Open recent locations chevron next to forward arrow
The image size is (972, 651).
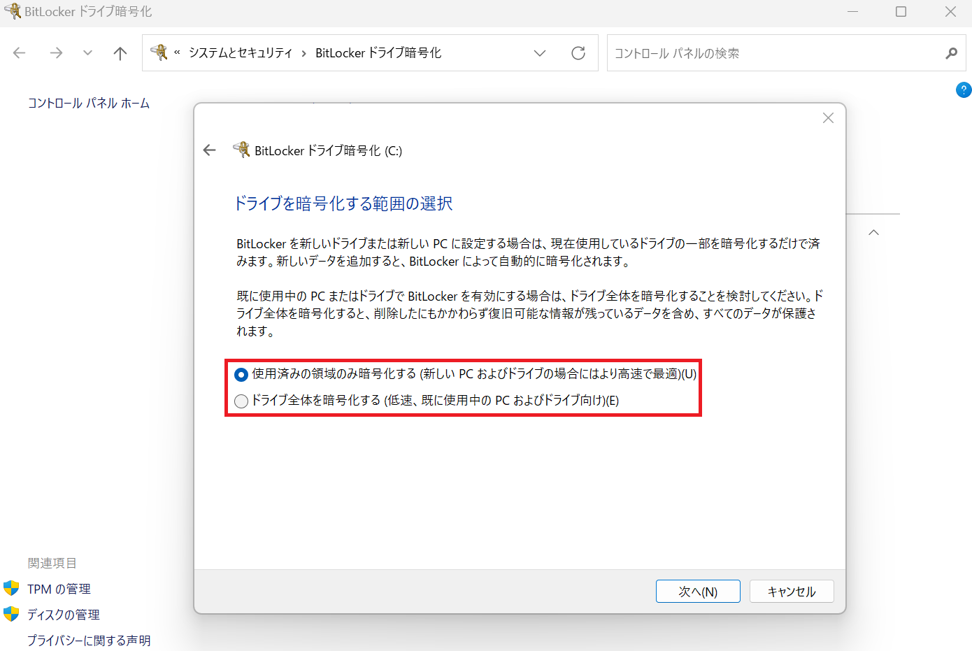(x=87, y=53)
